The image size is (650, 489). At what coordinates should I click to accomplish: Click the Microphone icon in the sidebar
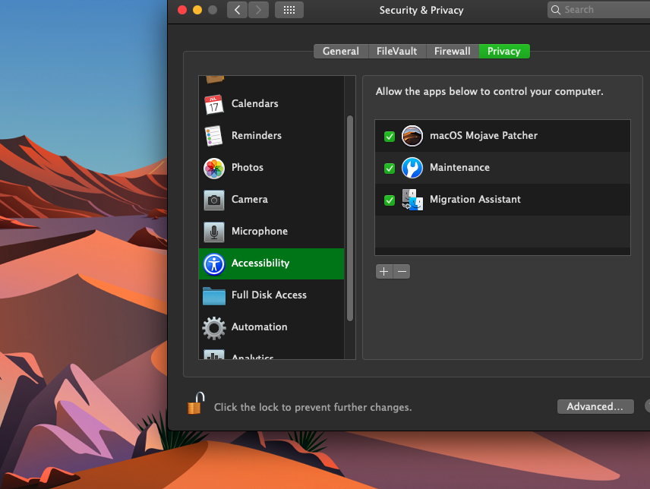214,232
